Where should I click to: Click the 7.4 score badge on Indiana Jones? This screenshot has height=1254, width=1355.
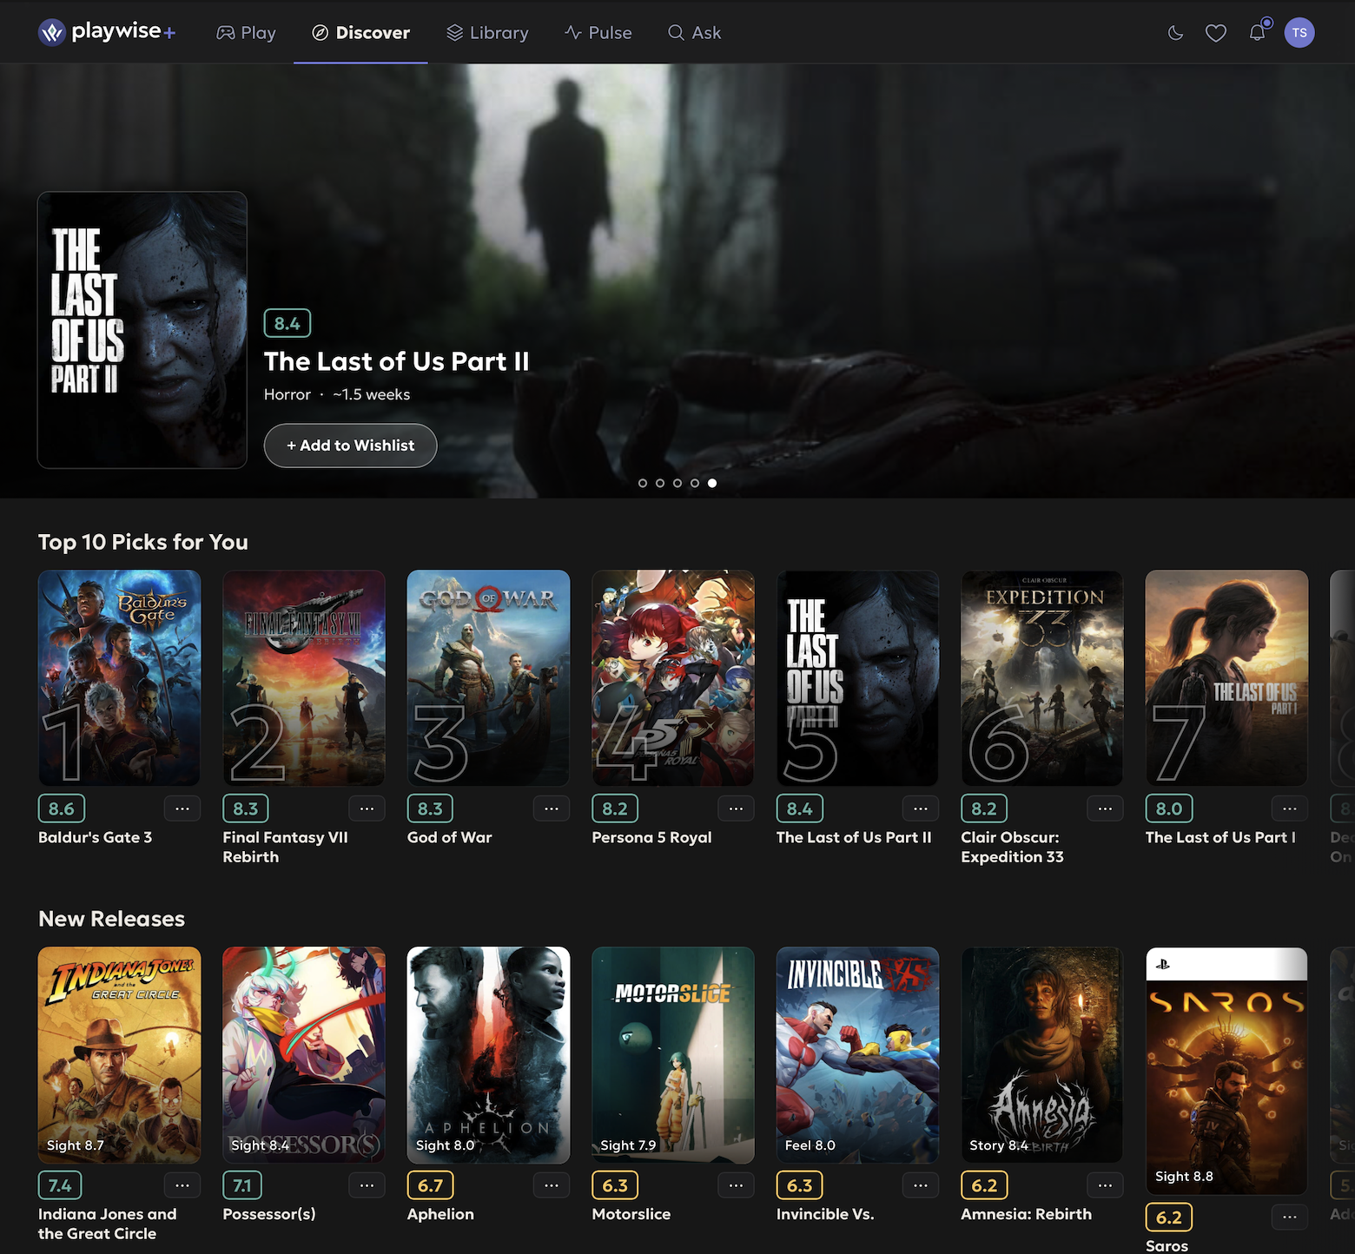click(x=60, y=1185)
